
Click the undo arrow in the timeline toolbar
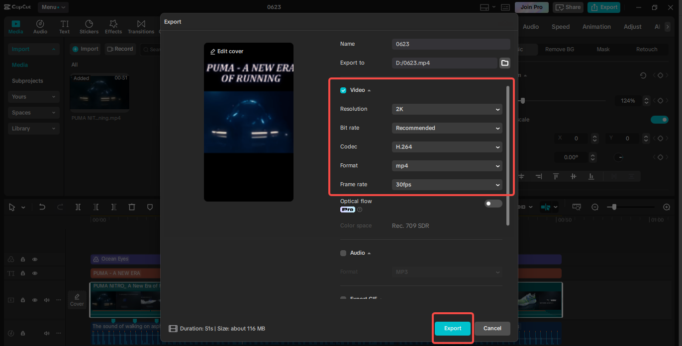(x=42, y=207)
